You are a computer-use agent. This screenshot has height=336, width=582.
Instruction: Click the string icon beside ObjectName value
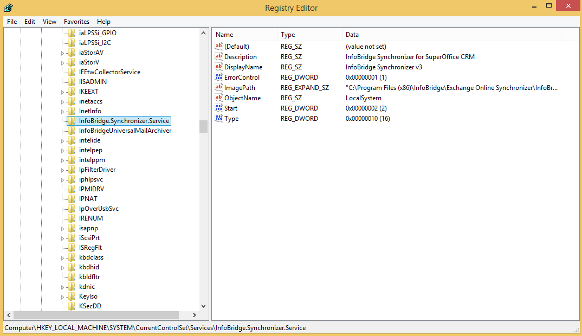(x=218, y=98)
